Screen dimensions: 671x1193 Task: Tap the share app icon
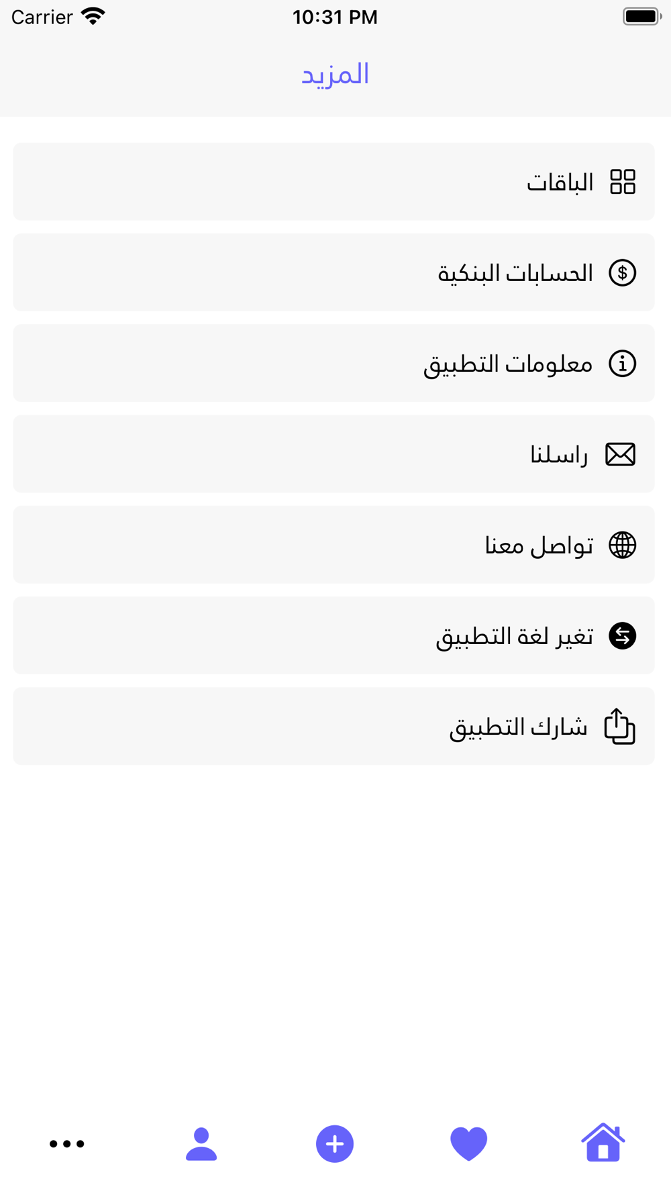coord(619,726)
